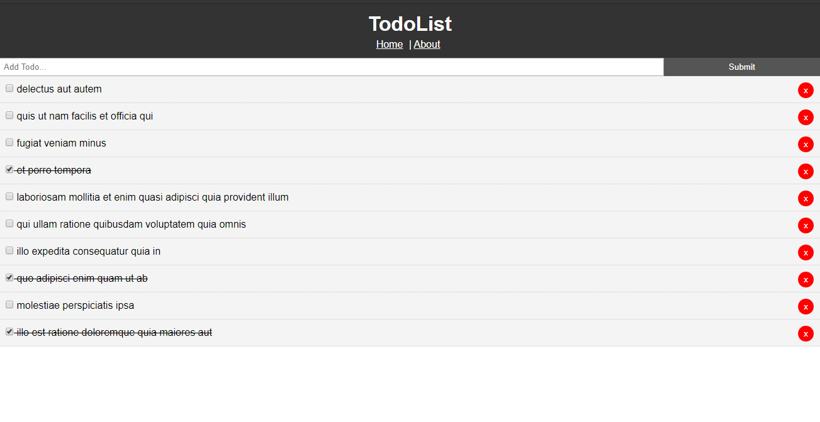The height and width of the screenshot is (422, 820).
Task: Focus the Add Todo input field
Action: tap(332, 67)
